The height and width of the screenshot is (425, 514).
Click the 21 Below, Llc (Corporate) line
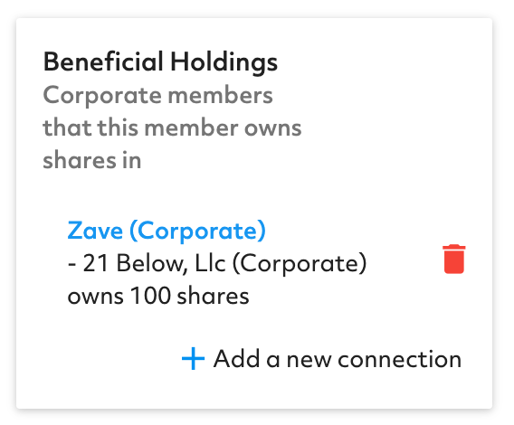tap(217, 263)
